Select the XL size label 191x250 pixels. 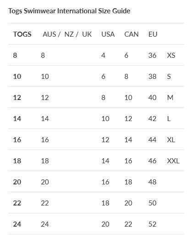tap(171, 140)
